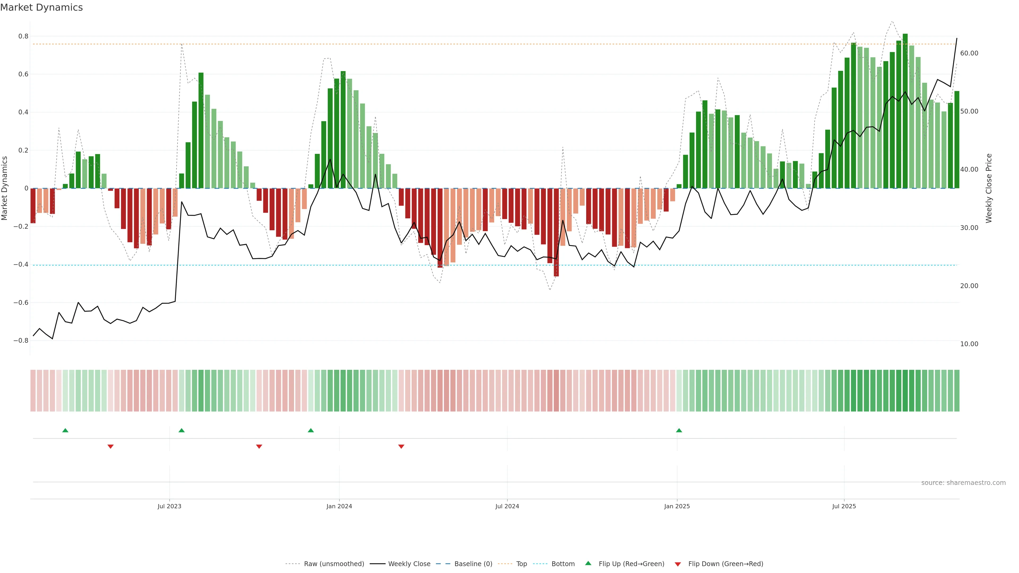Click the second red flip-down marker from the left
Screen dimensions: 1019x573
(259, 446)
